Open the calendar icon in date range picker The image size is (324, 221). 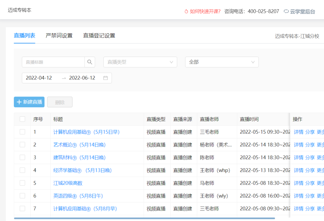point(106,78)
